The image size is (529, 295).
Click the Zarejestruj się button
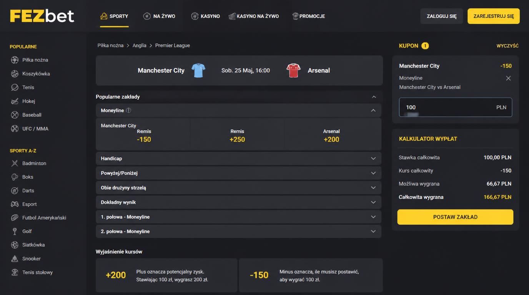pyautogui.click(x=494, y=16)
